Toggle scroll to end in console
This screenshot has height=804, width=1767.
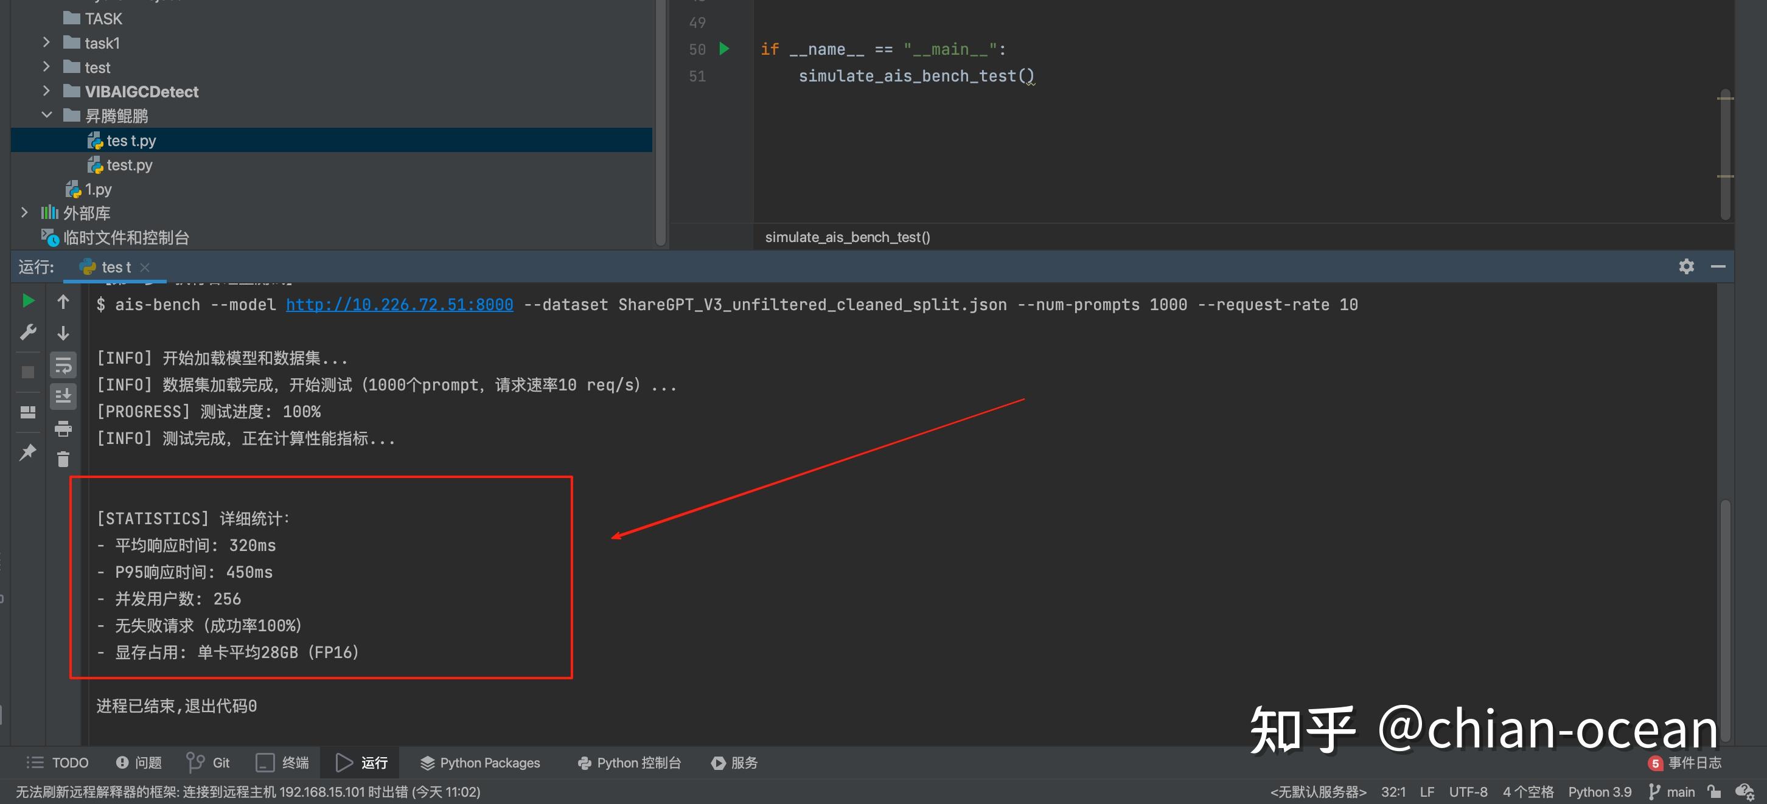click(x=63, y=395)
